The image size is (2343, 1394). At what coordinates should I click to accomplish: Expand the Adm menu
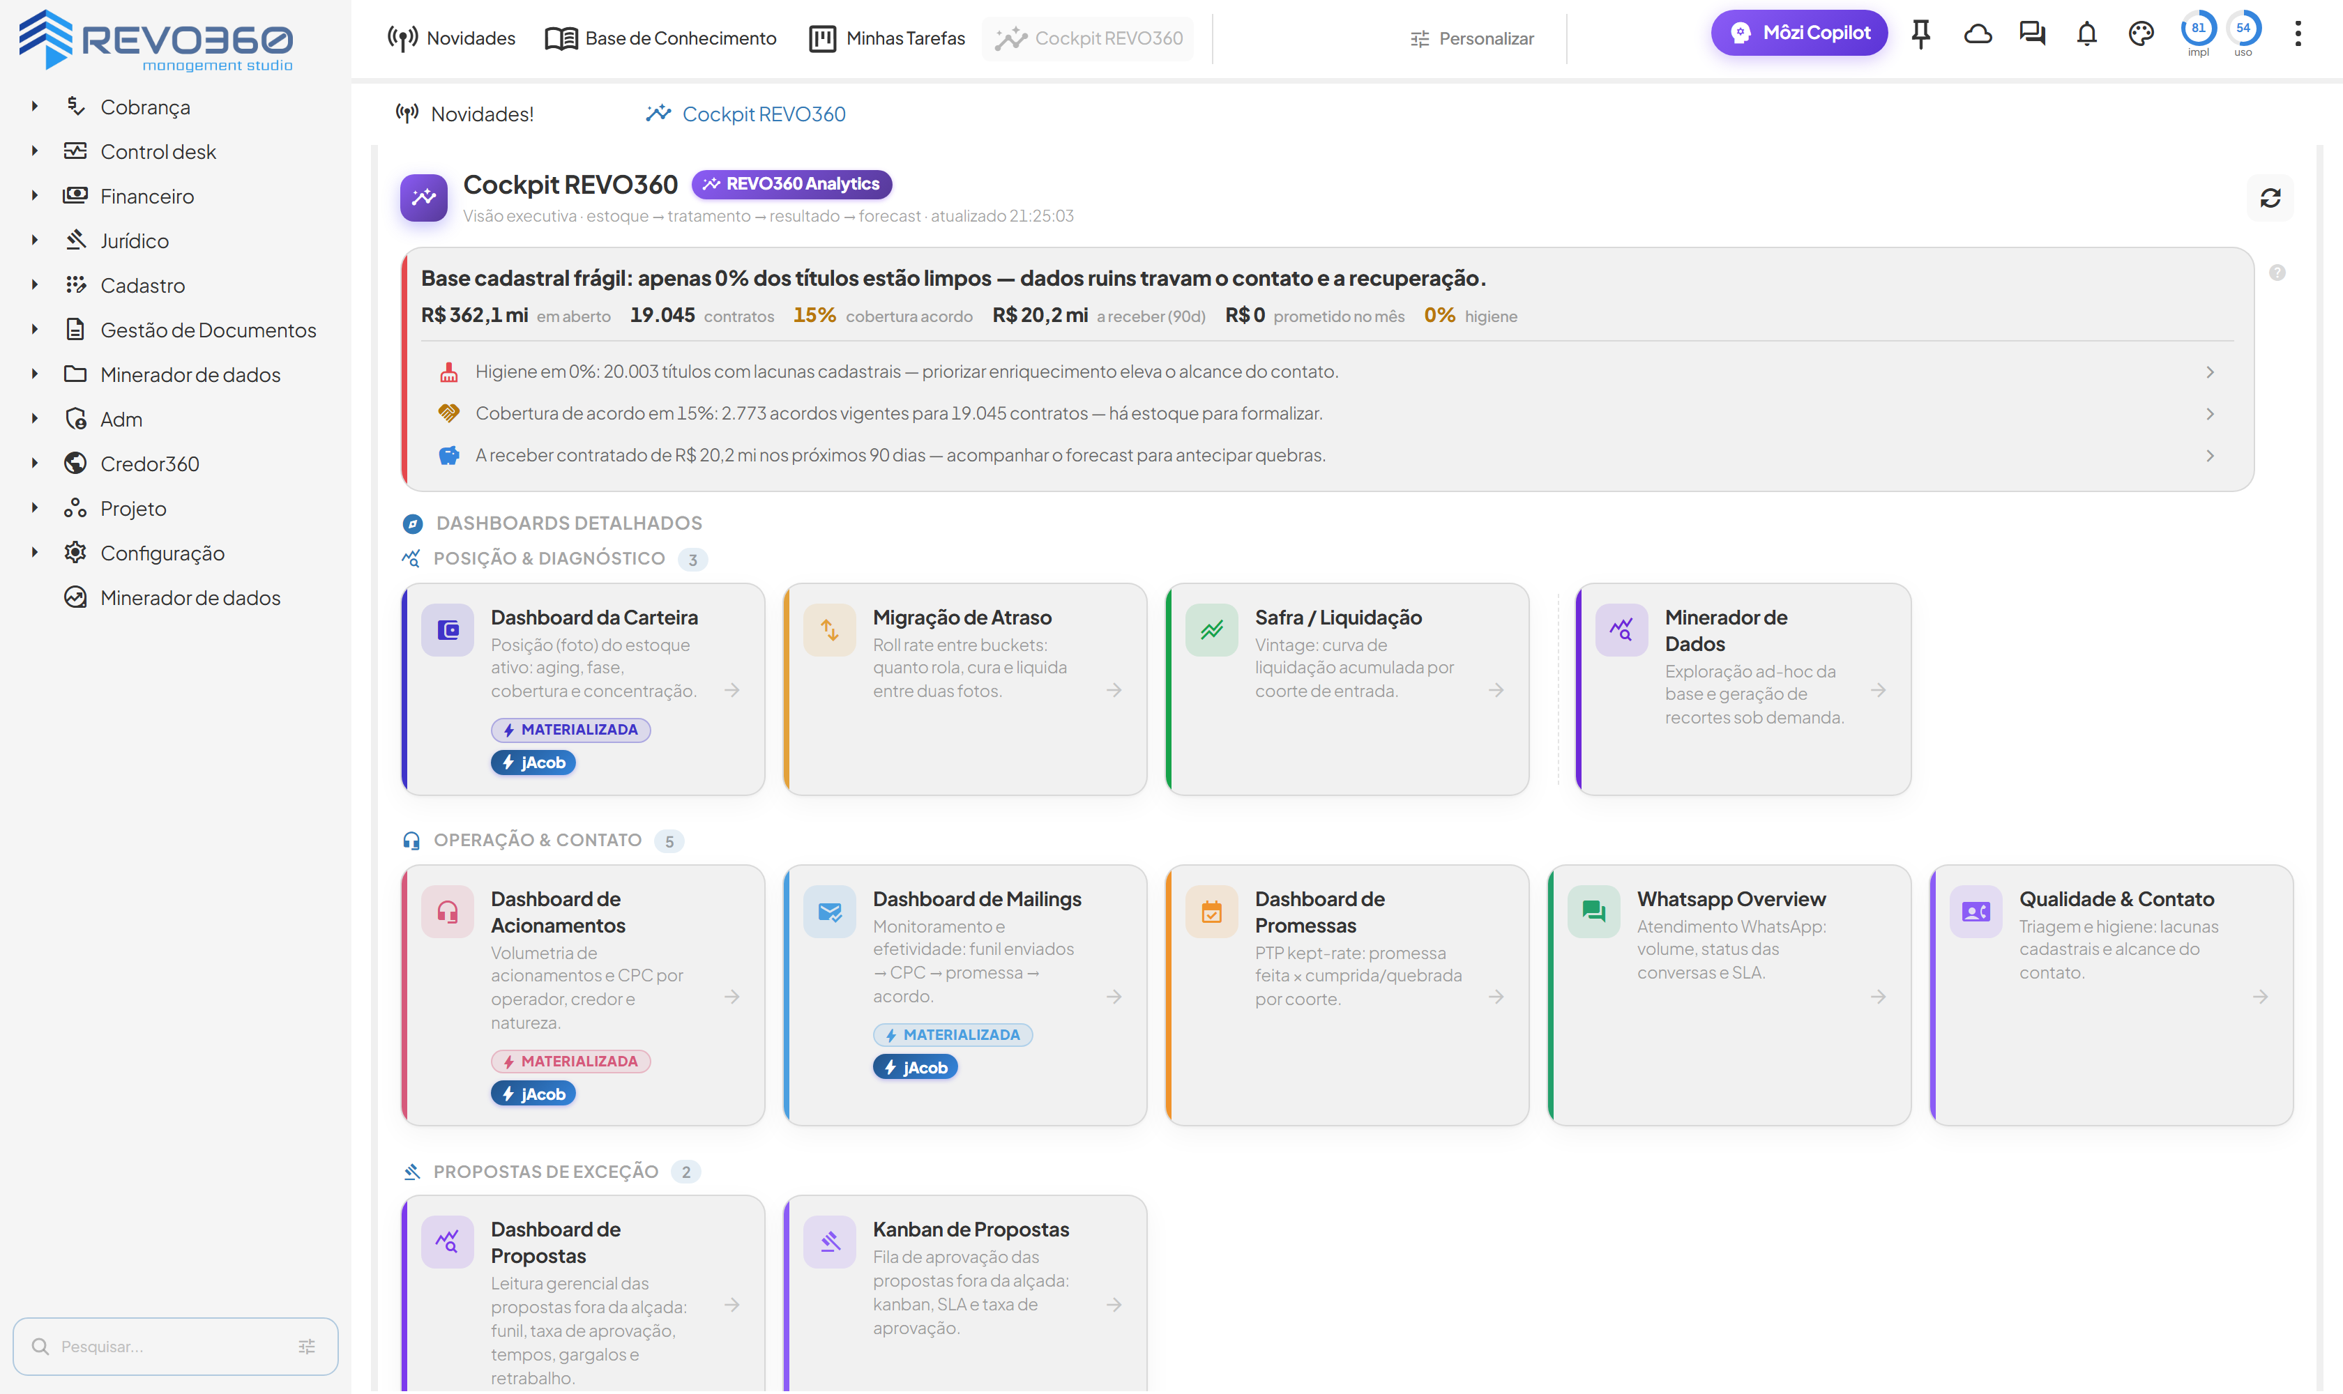pyautogui.click(x=35, y=418)
